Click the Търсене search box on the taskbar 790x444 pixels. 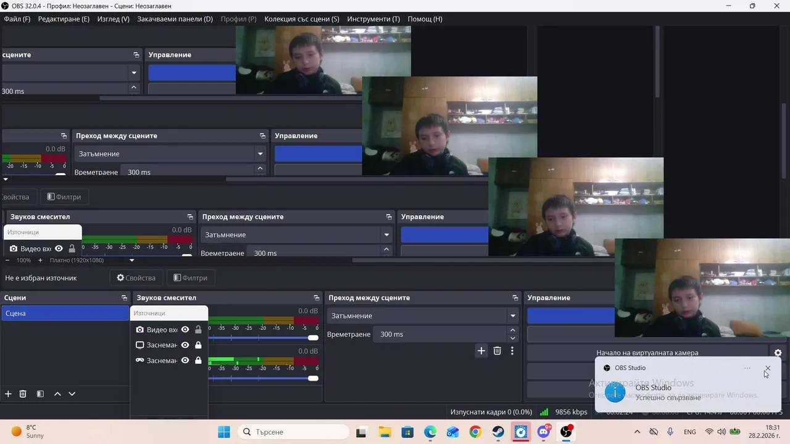[293, 432]
